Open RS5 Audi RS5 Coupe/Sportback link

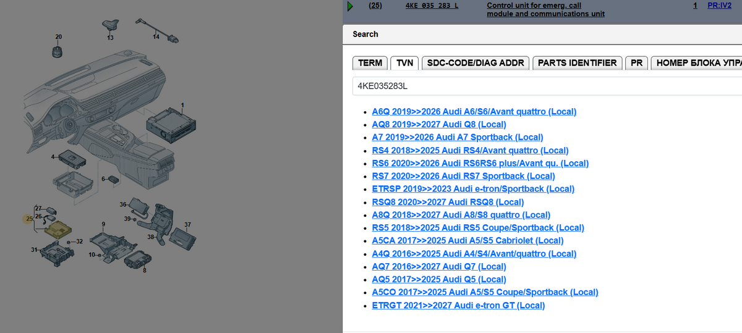click(x=478, y=228)
